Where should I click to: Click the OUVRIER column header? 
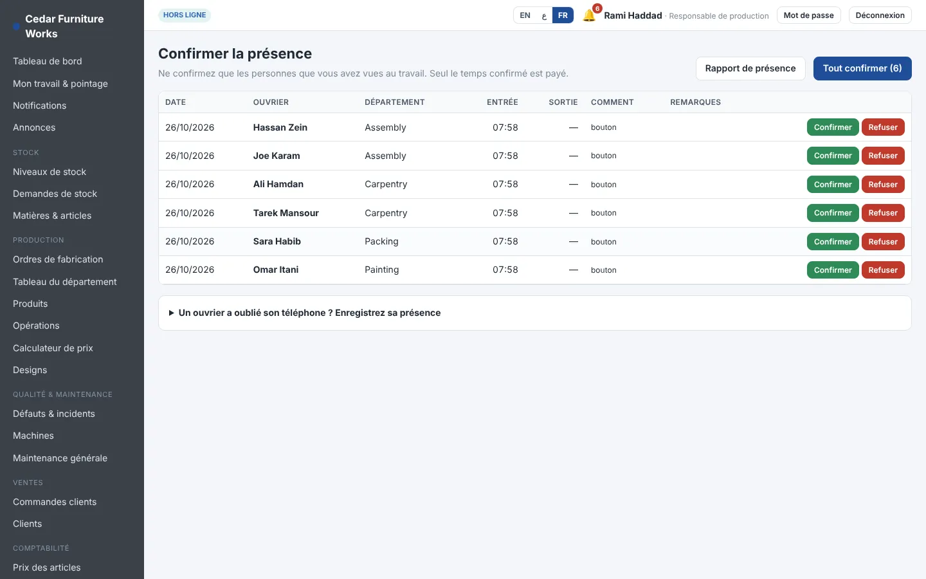(271, 102)
